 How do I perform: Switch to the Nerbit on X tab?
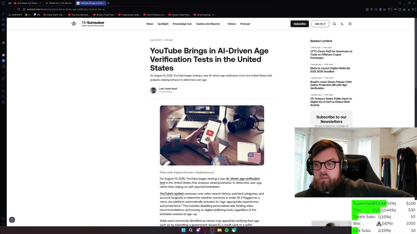tap(59, 3)
